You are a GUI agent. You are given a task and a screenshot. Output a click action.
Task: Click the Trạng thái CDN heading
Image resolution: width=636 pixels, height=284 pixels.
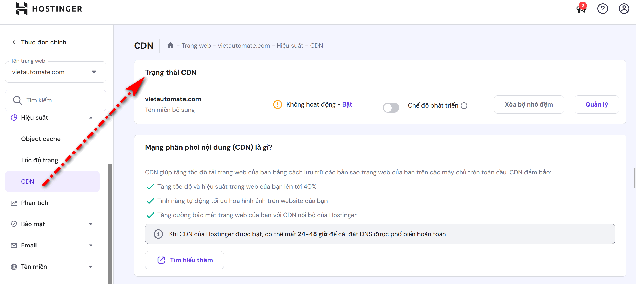pyautogui.click(x=171, y=73)
